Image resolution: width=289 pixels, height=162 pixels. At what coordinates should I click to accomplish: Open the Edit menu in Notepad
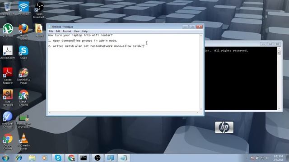tap(58, 31)
